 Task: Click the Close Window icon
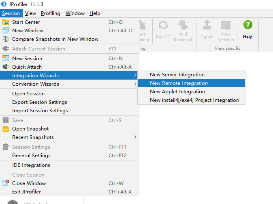tap(6, 183)
